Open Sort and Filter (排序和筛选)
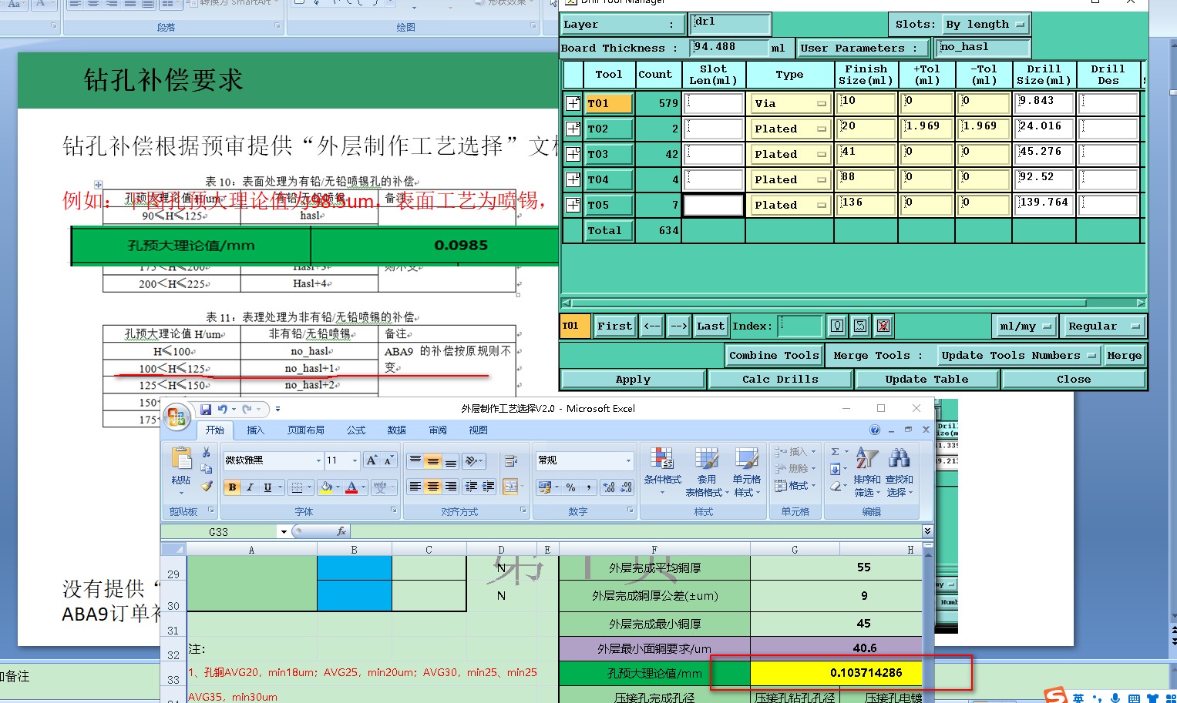The width and height of the screenshot is (1177, 703). 866,471
